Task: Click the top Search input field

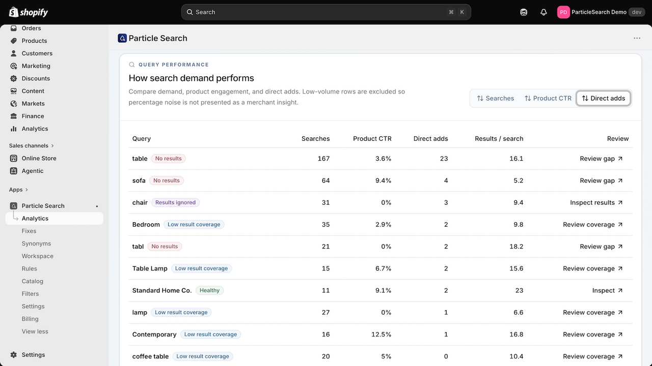Action: (x=326, y=12)
